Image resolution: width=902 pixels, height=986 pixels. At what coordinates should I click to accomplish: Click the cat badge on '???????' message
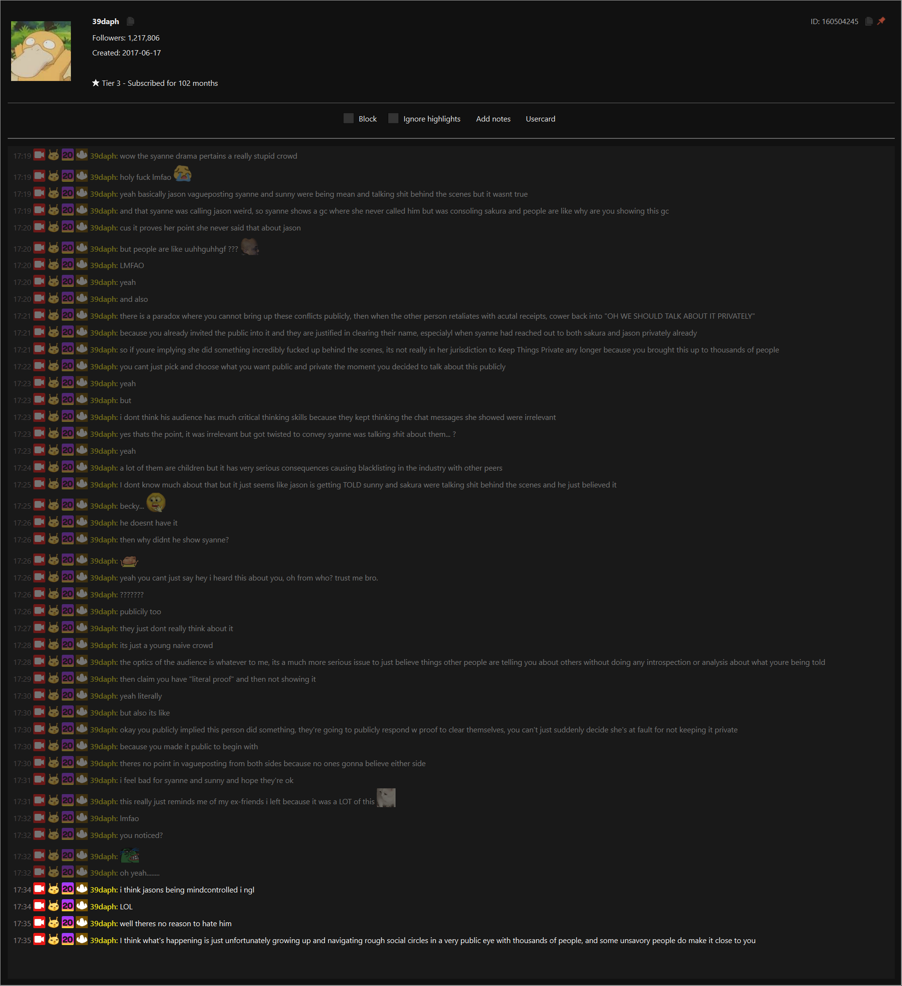coord(54,594)
